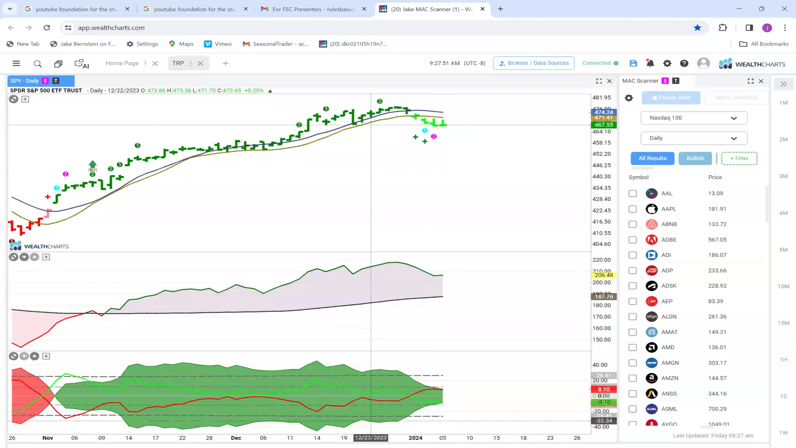Open the Nasdaq 100 watchlist dropdown
Screen dimensions: 796x448
click(694, 118)
